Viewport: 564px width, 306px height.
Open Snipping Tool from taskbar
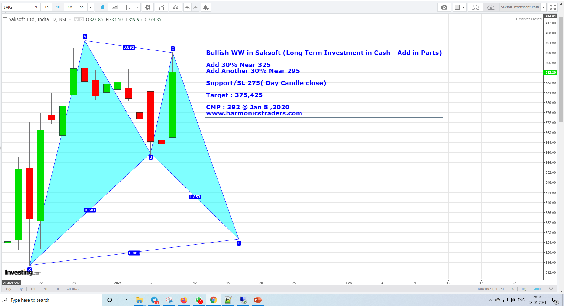[169, 300]
